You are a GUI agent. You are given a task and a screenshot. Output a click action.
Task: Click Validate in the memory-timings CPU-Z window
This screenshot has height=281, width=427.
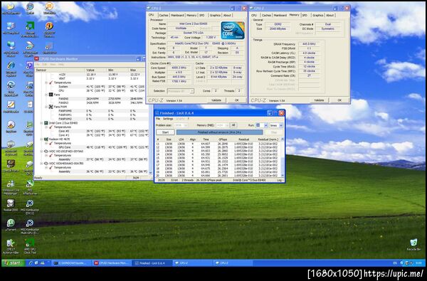(319, 100)
